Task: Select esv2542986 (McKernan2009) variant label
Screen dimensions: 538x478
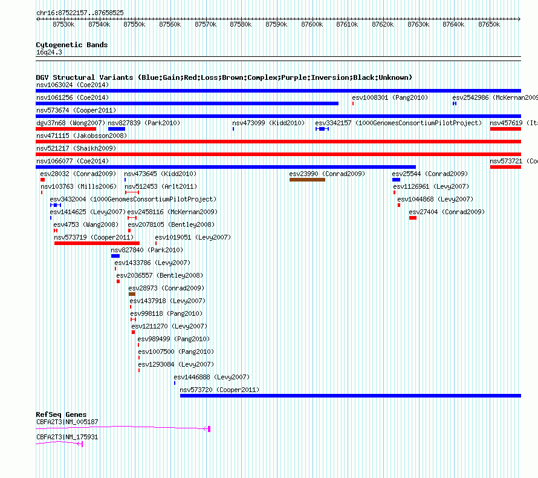Action: click(x=494, y=97)
